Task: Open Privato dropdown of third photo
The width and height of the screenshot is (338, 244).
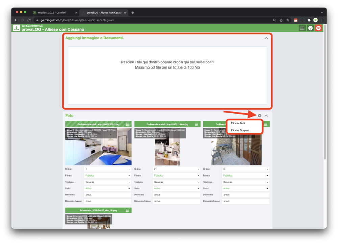Action: (245, 175)
